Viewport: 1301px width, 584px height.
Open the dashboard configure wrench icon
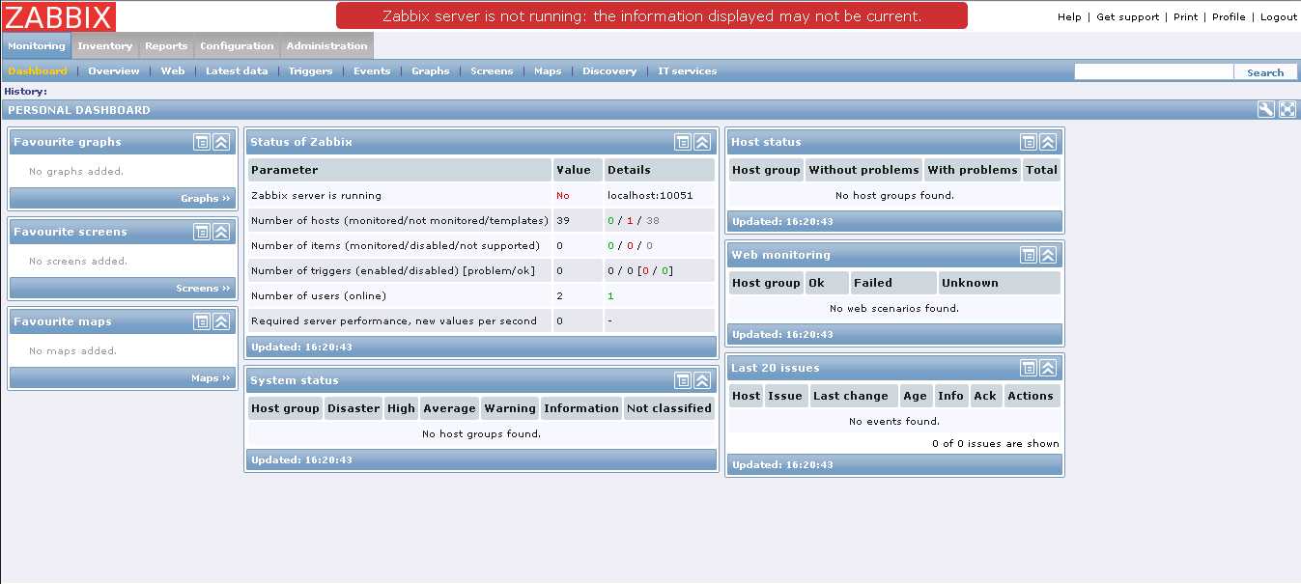pyautogui.click(x=1265, y=110)
